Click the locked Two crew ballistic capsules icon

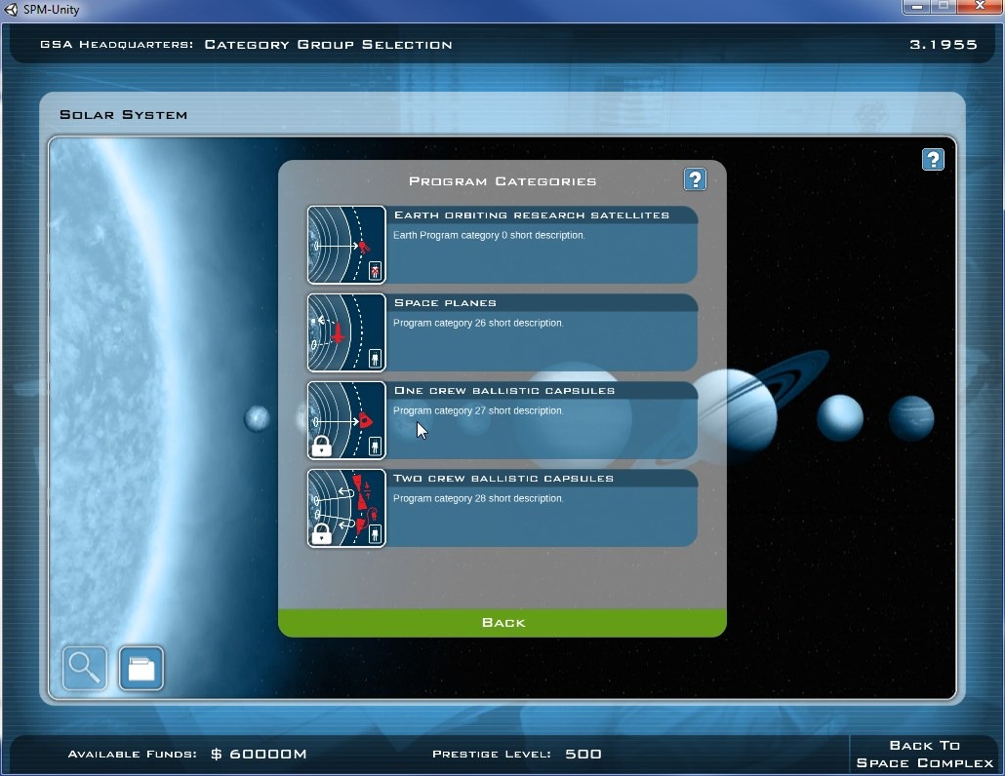point(346,508)
